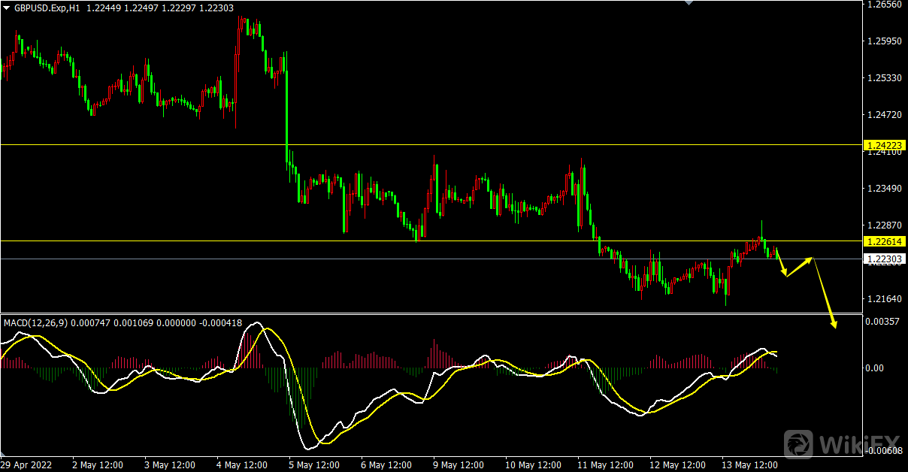Click the 0.00357 MACD scale value
Viewport: 908px width, 472px height.
click(884, 322)
